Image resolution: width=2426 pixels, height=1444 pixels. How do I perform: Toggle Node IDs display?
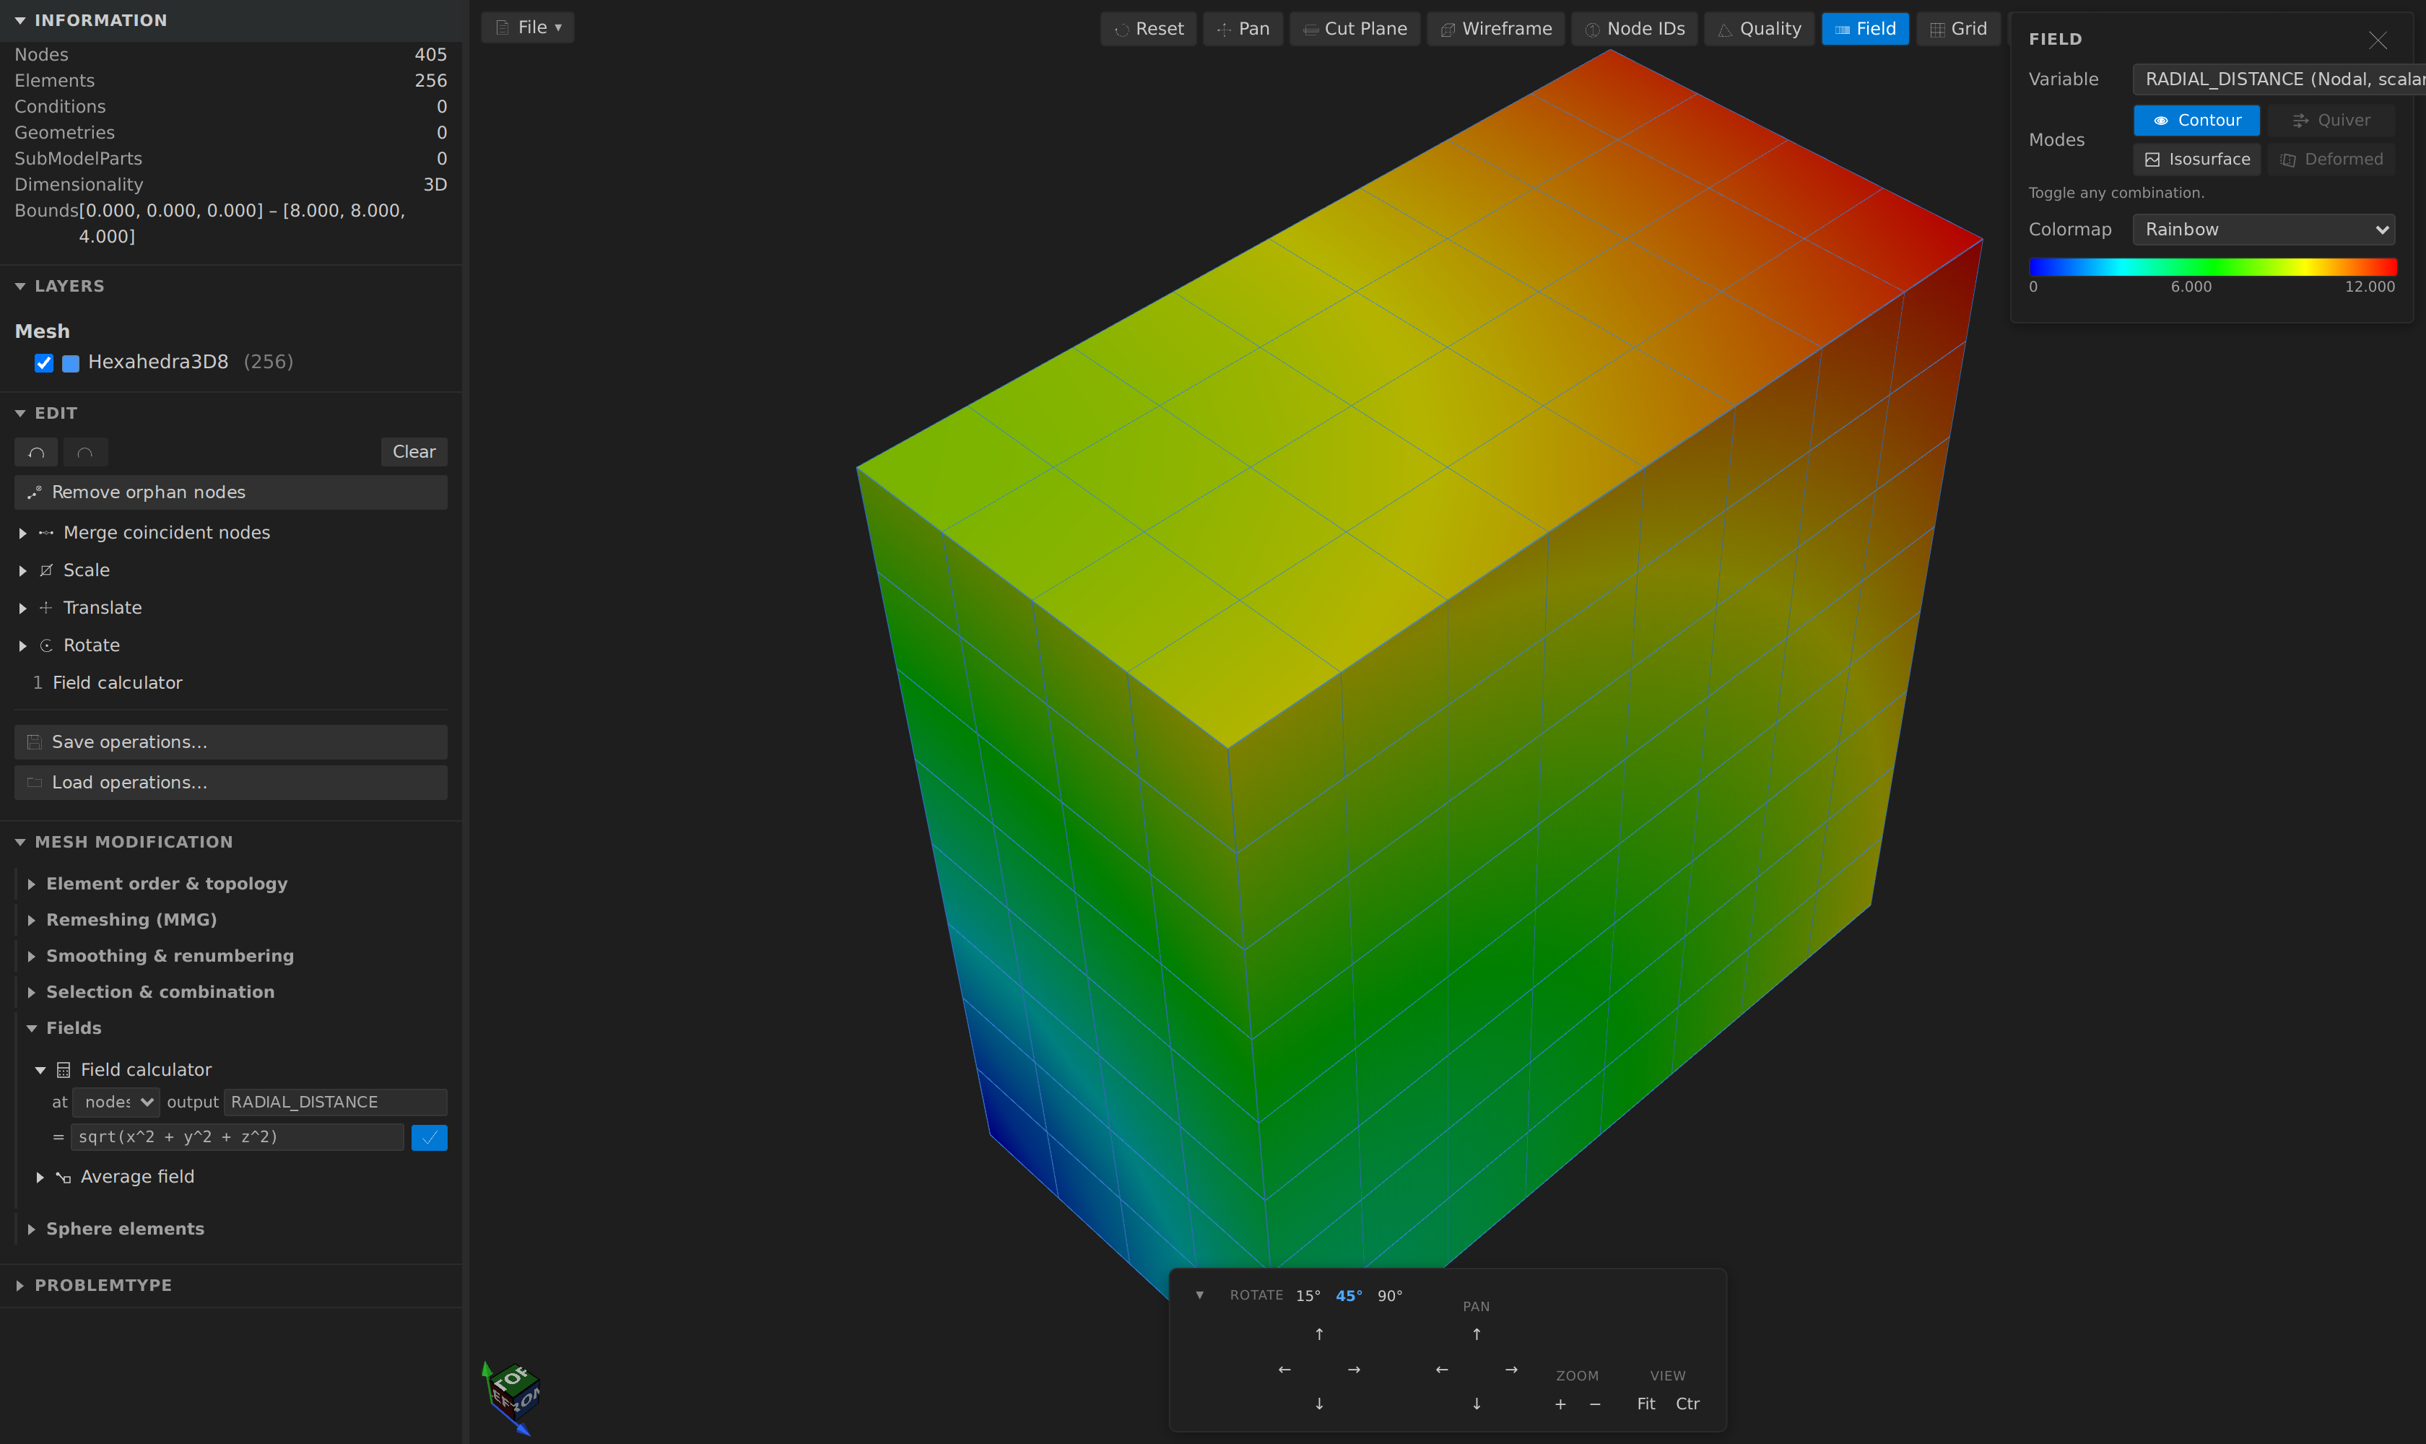click(1635, 28)
